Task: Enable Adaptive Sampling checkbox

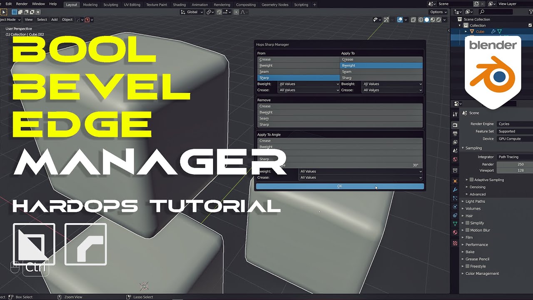Action: tap(471, 180)
